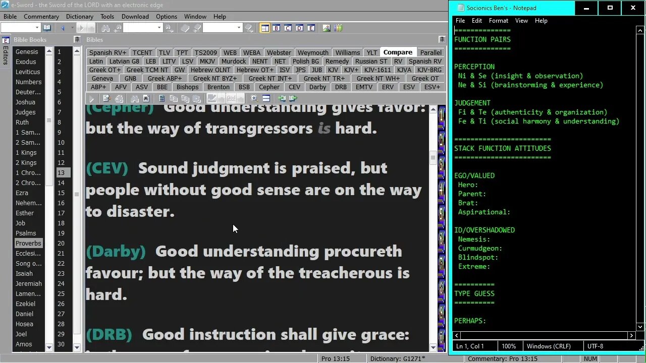
Task: Click the copy verses icon in Bibles toolbar
Action: (x=174, y=98)
